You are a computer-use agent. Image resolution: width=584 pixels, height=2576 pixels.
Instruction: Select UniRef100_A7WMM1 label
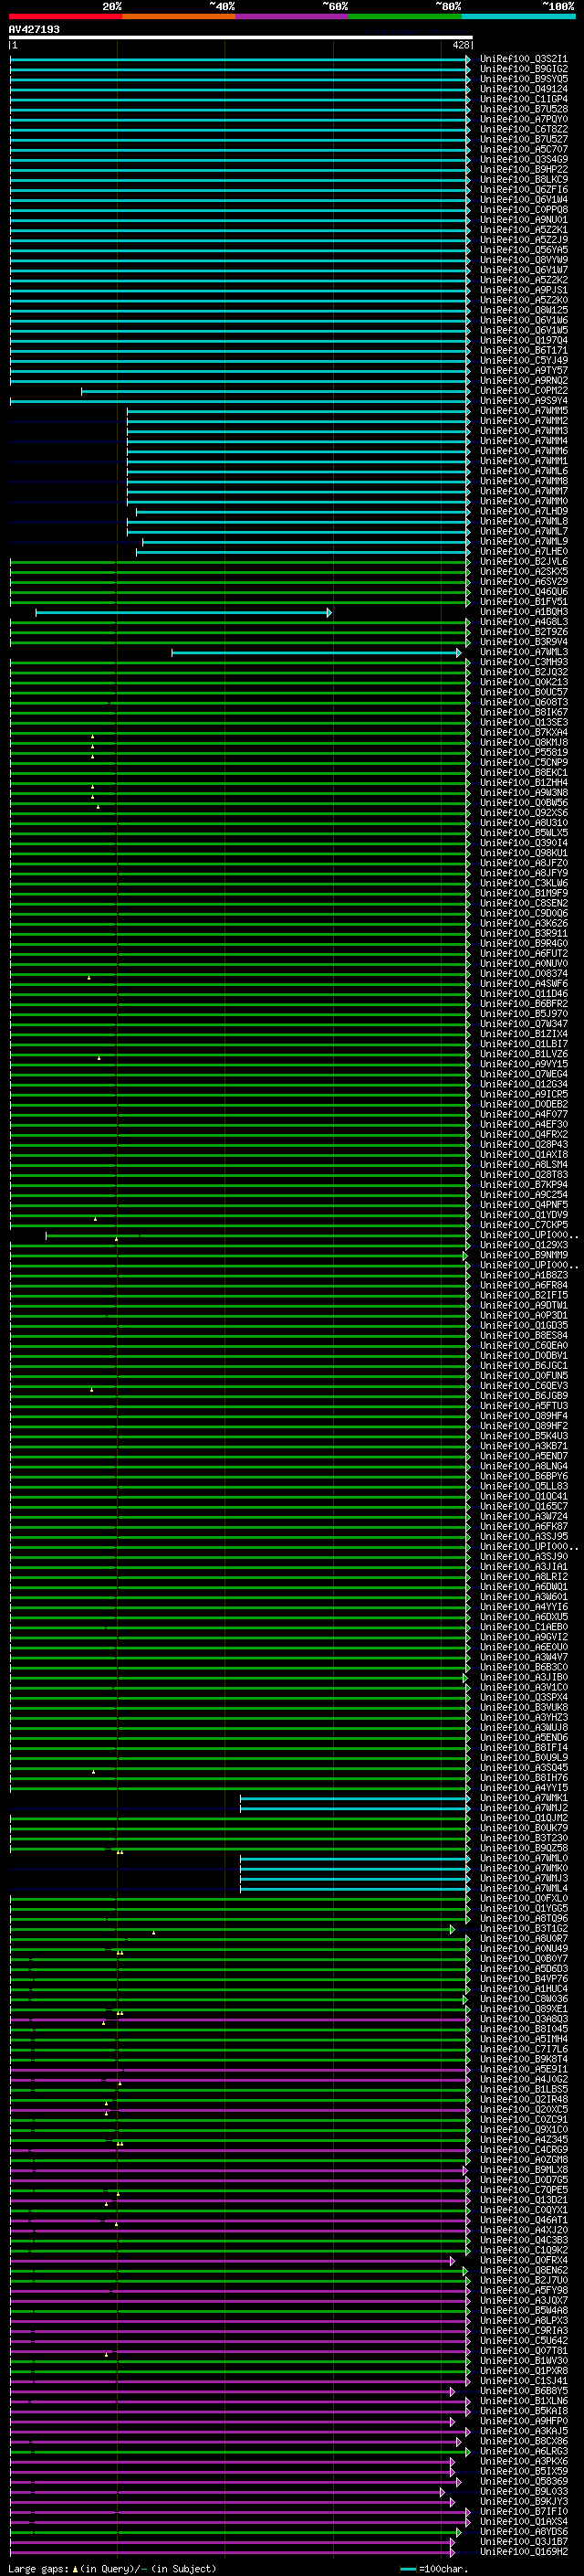524,461
